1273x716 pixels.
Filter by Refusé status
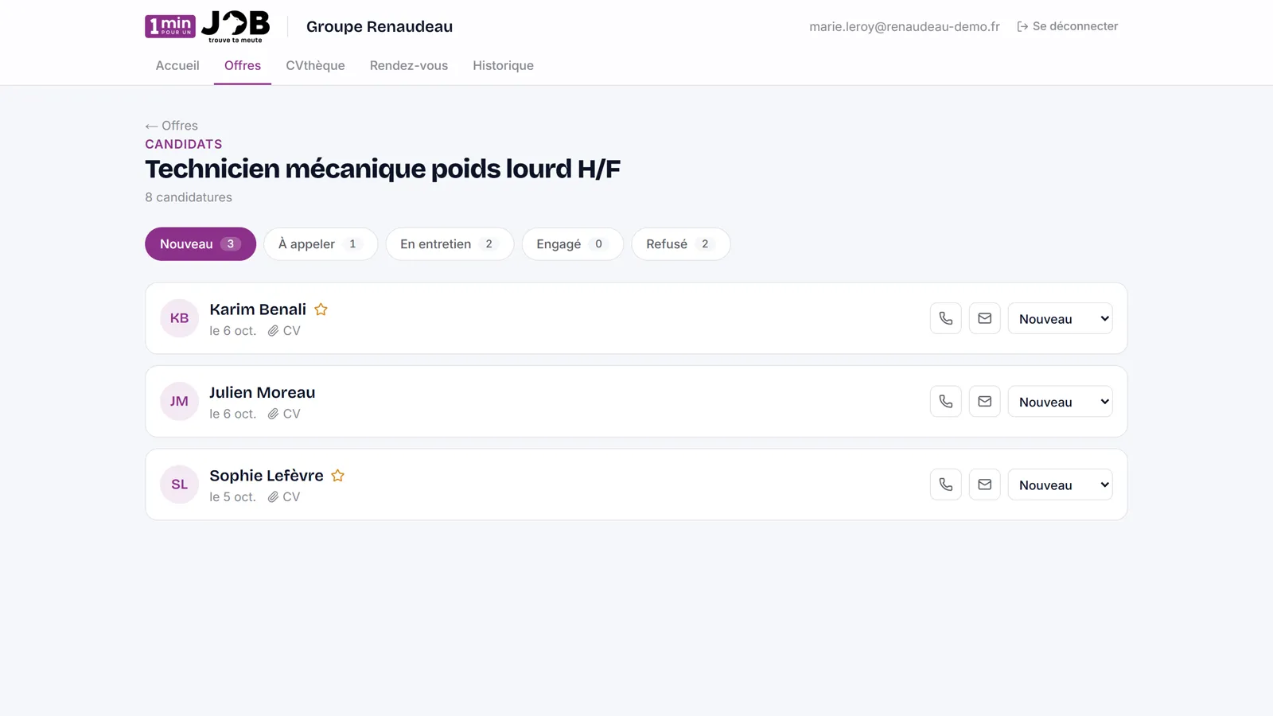681,244
